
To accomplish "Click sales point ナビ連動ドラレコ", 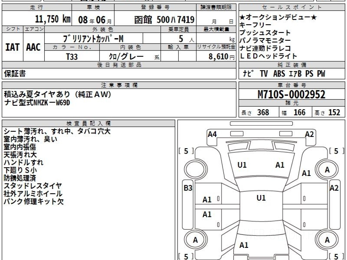I will (x=265, y=48).
